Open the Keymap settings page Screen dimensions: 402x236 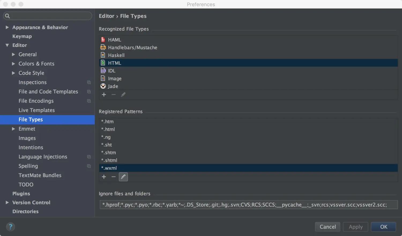[x=22, y=36]
